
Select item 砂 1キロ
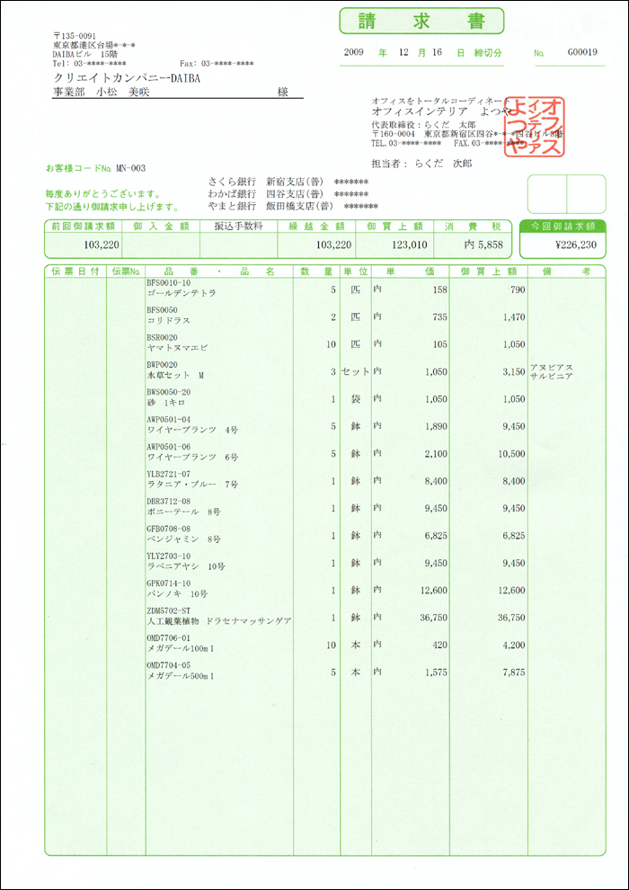click(x=166, y=402)
